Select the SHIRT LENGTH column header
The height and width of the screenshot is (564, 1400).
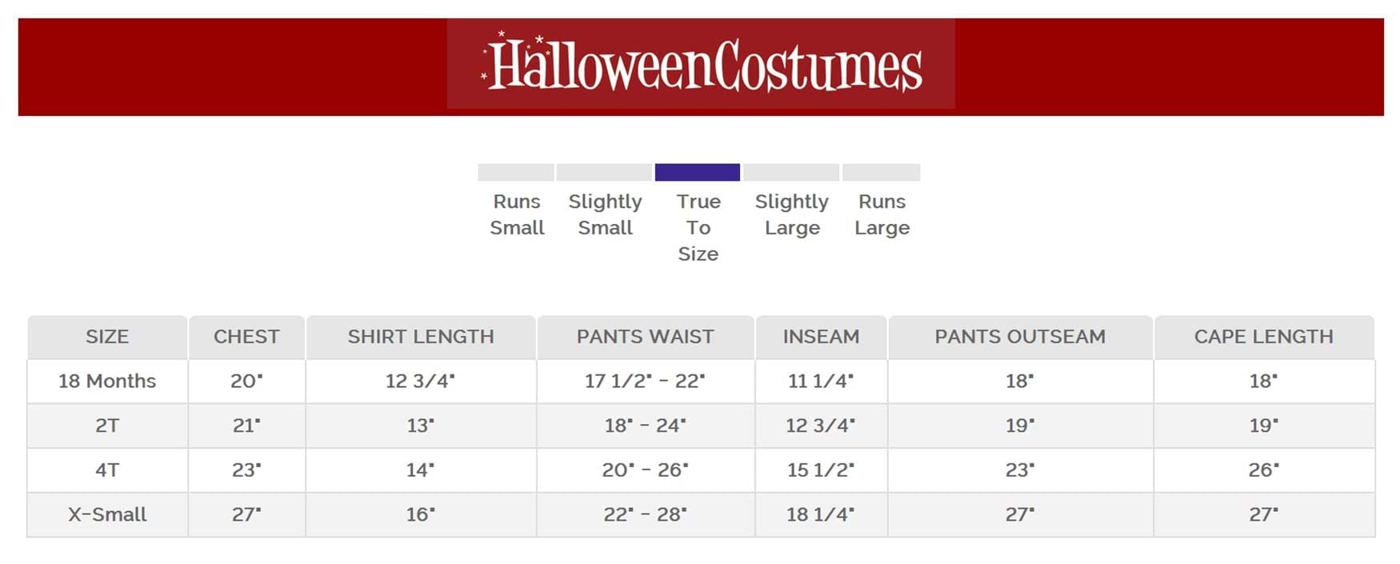pyautogui.click(x=421, y=337)
